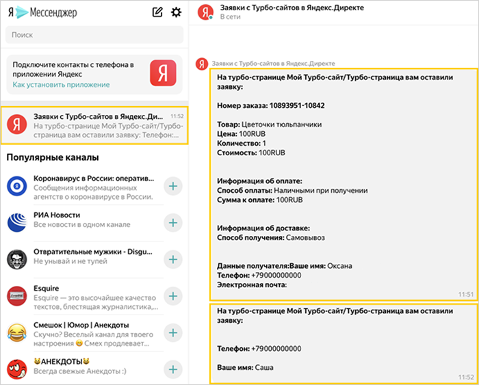This screenshot has width=479, height=385.
Task: Open Esquire channel avatar icon
Action: [16, 296]
